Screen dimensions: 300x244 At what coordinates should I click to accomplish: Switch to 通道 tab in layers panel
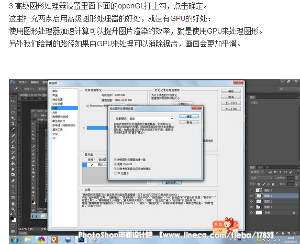pos(260,167)
